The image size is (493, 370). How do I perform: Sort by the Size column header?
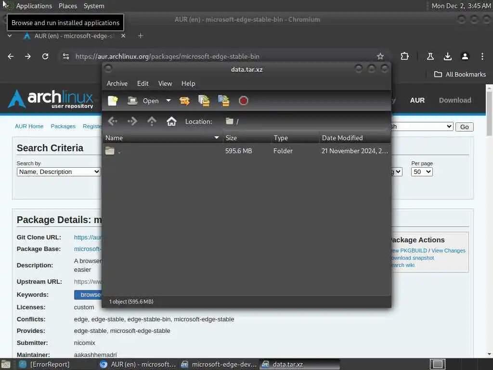click(247, 138)
